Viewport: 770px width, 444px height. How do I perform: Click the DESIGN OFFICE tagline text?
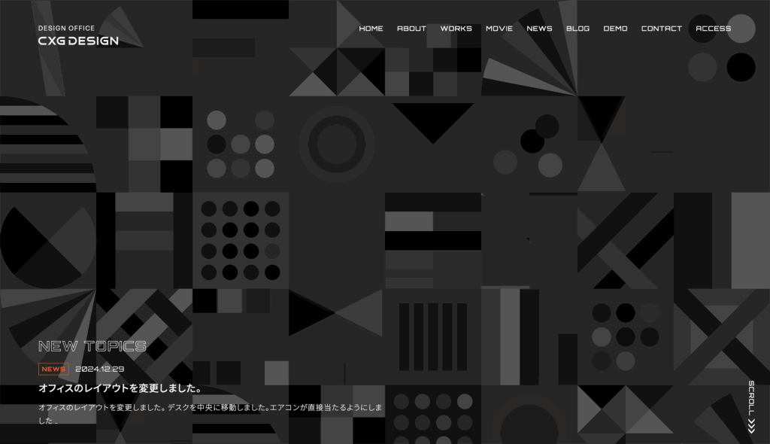click(66, 28)
